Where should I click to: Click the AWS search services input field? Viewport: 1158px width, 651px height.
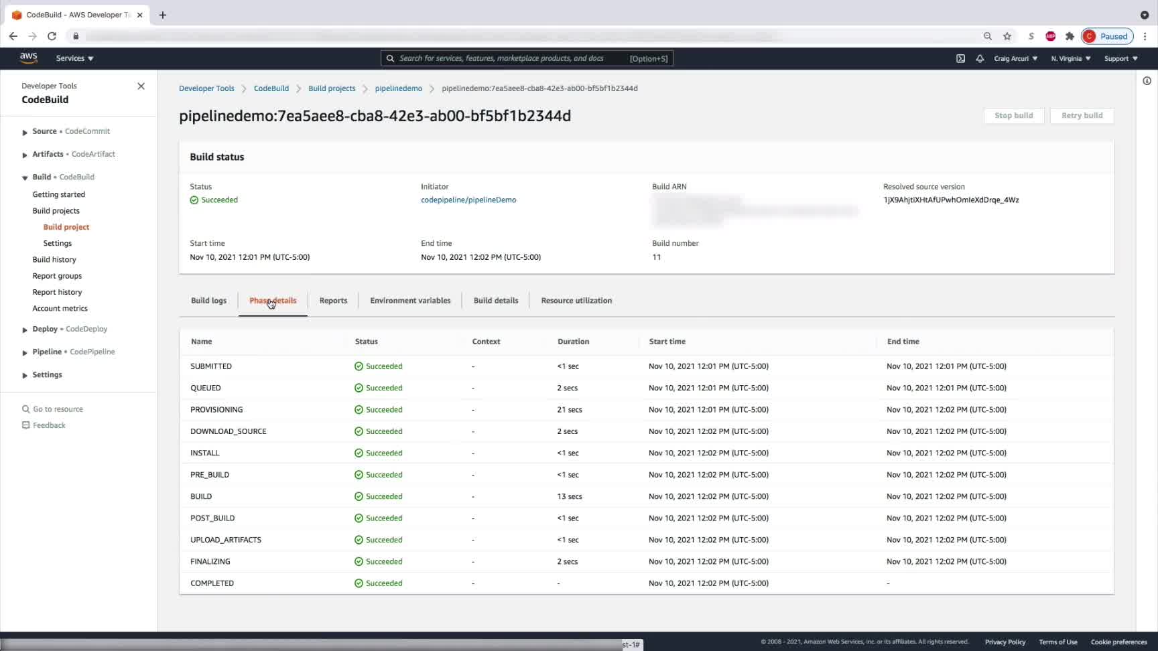point(527,58)
